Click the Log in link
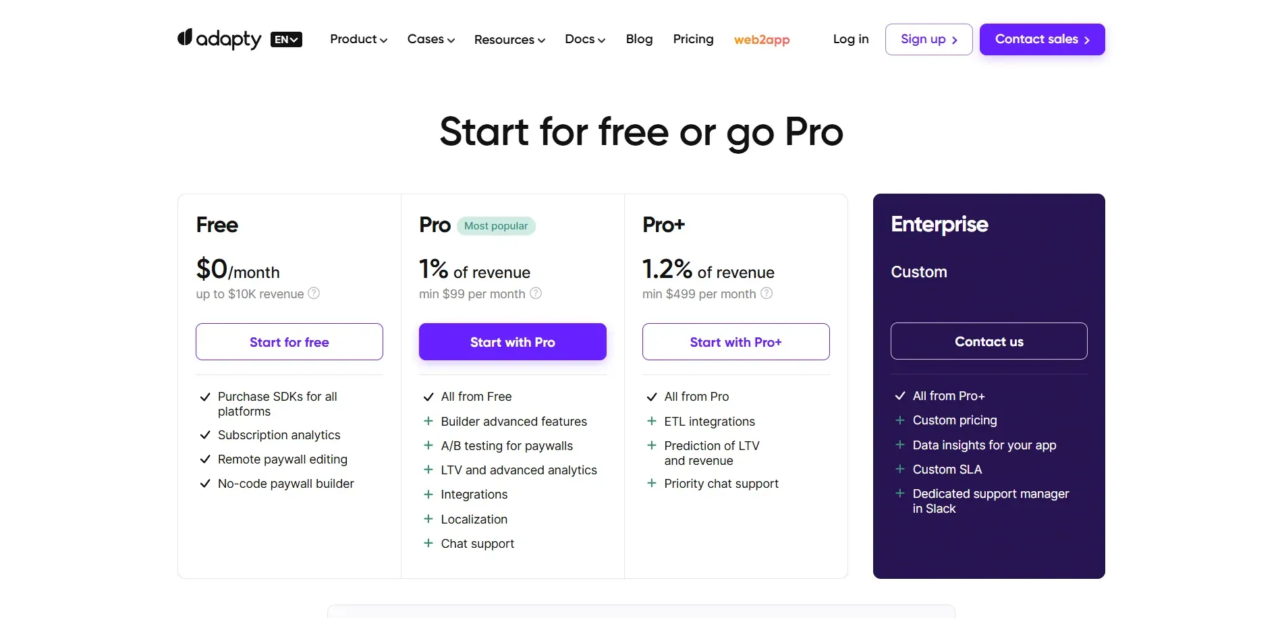Screen dimensions: 1280x618 850,39
